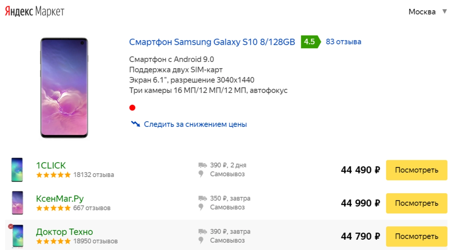449x250 pixels.
Task: Click the Доктор Техно offer phone thumbnail
Action: [17, 236]
